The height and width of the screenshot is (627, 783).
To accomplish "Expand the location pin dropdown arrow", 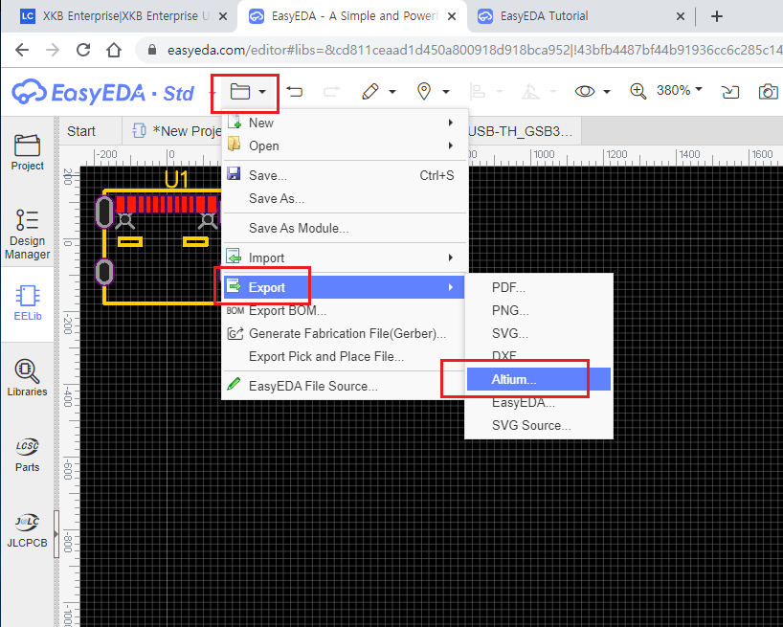I will tap(446, 92).
